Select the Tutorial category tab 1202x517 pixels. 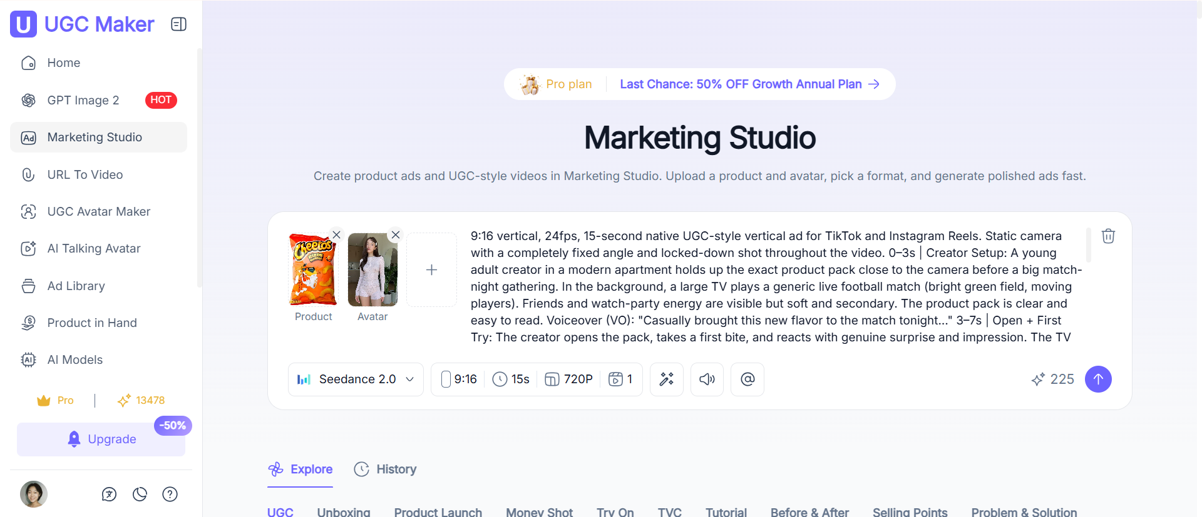coord(726,512)
